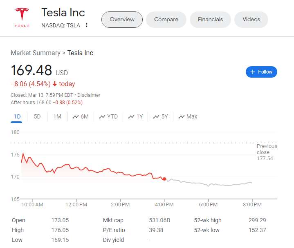Viewport: 294px width, 248px height.
Task: Go to the Videos tab
Action: (x=251, y=20)
